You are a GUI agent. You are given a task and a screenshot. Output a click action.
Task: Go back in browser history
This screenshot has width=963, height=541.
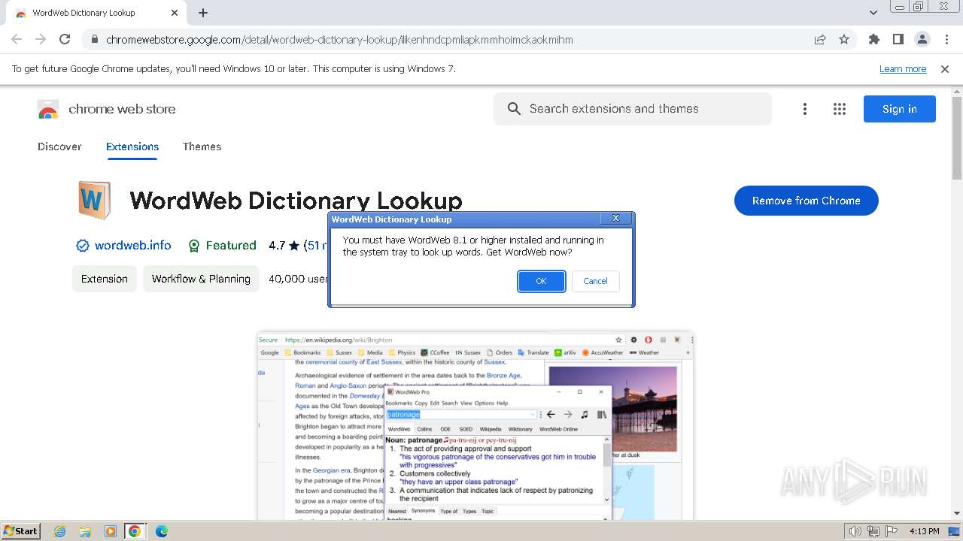(17, 39)
